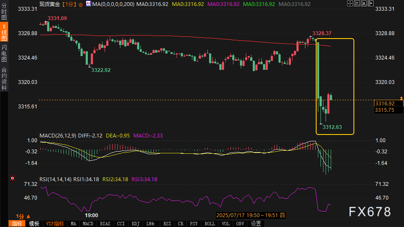Click the RSI indicator button in bottom bar

tap(167, 224)
